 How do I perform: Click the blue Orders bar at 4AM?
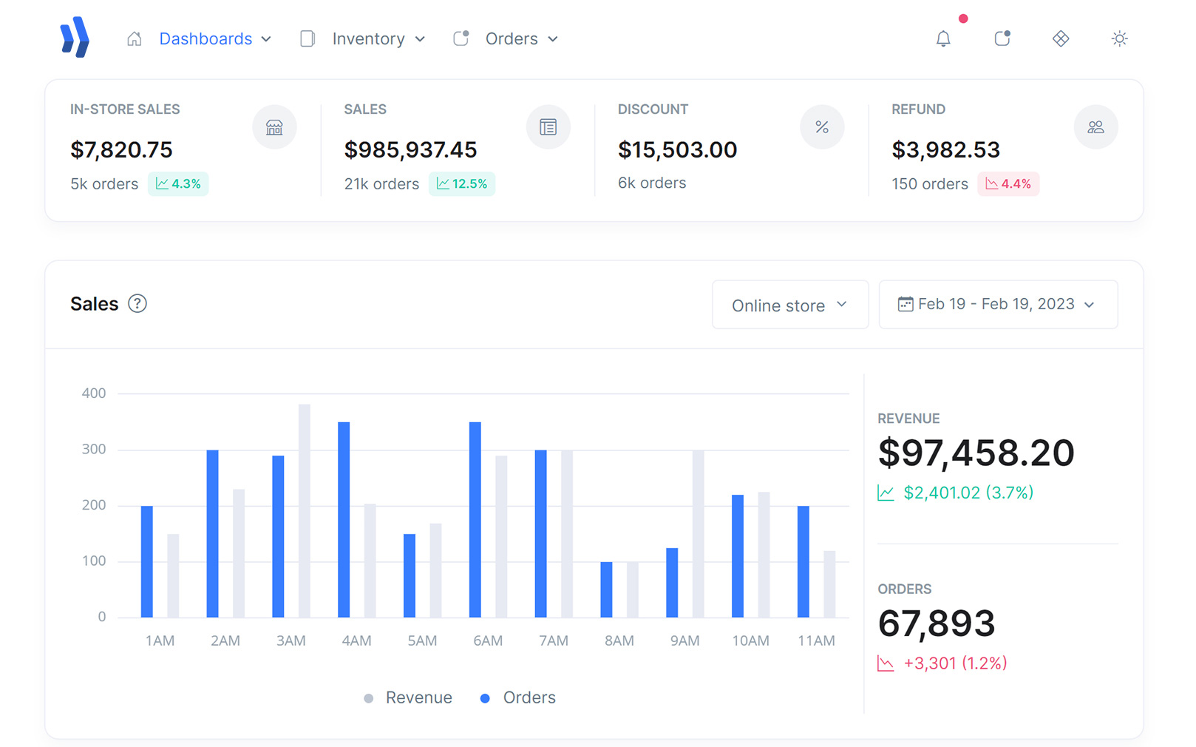344,519
